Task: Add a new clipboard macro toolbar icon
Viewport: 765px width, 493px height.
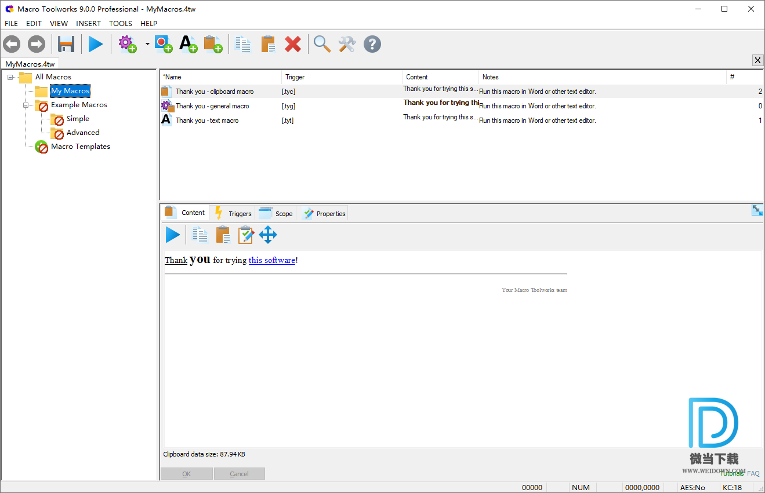Action: pos(213,44)
